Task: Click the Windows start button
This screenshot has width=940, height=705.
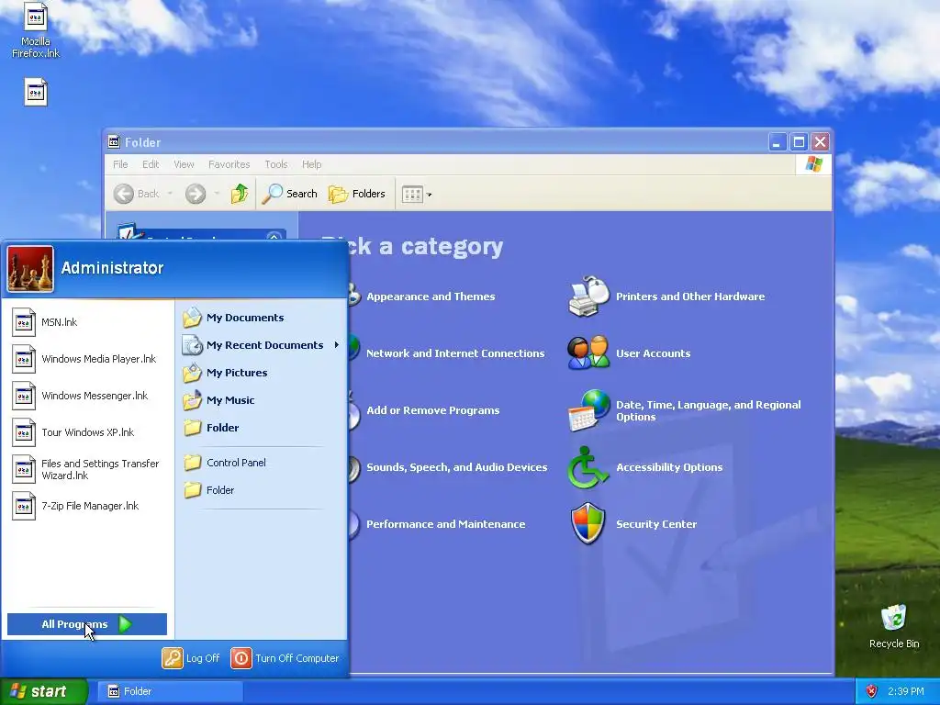Action: [43, 691]
